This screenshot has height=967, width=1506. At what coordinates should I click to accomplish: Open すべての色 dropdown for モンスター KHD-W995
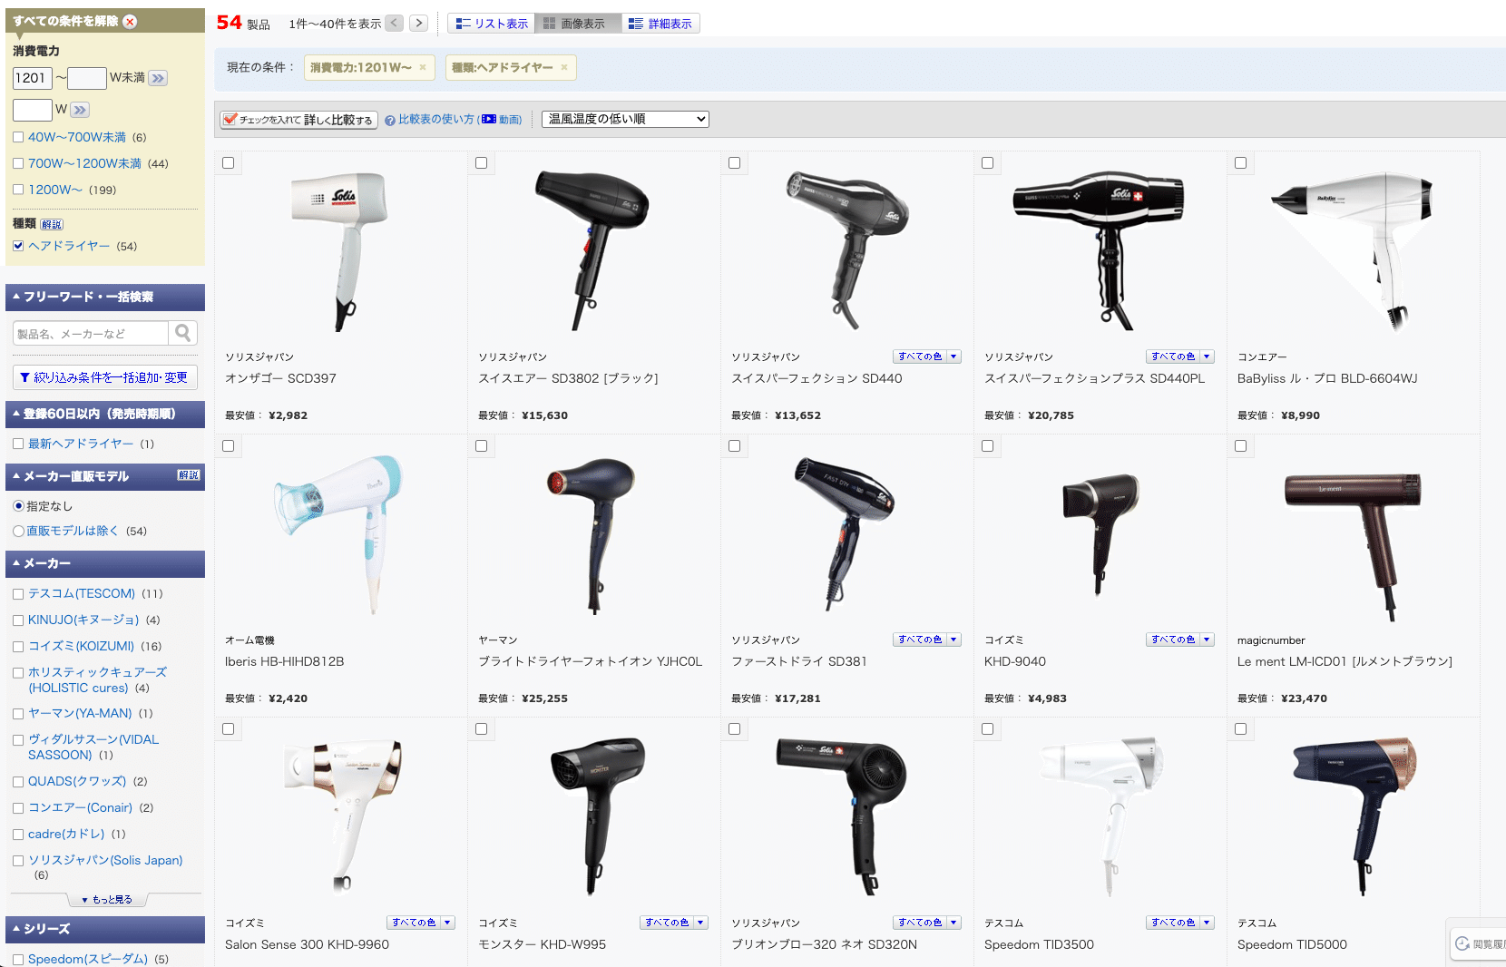[674, 923]
